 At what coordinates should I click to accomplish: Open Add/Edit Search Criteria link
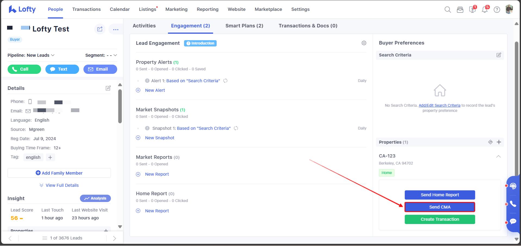439,105
